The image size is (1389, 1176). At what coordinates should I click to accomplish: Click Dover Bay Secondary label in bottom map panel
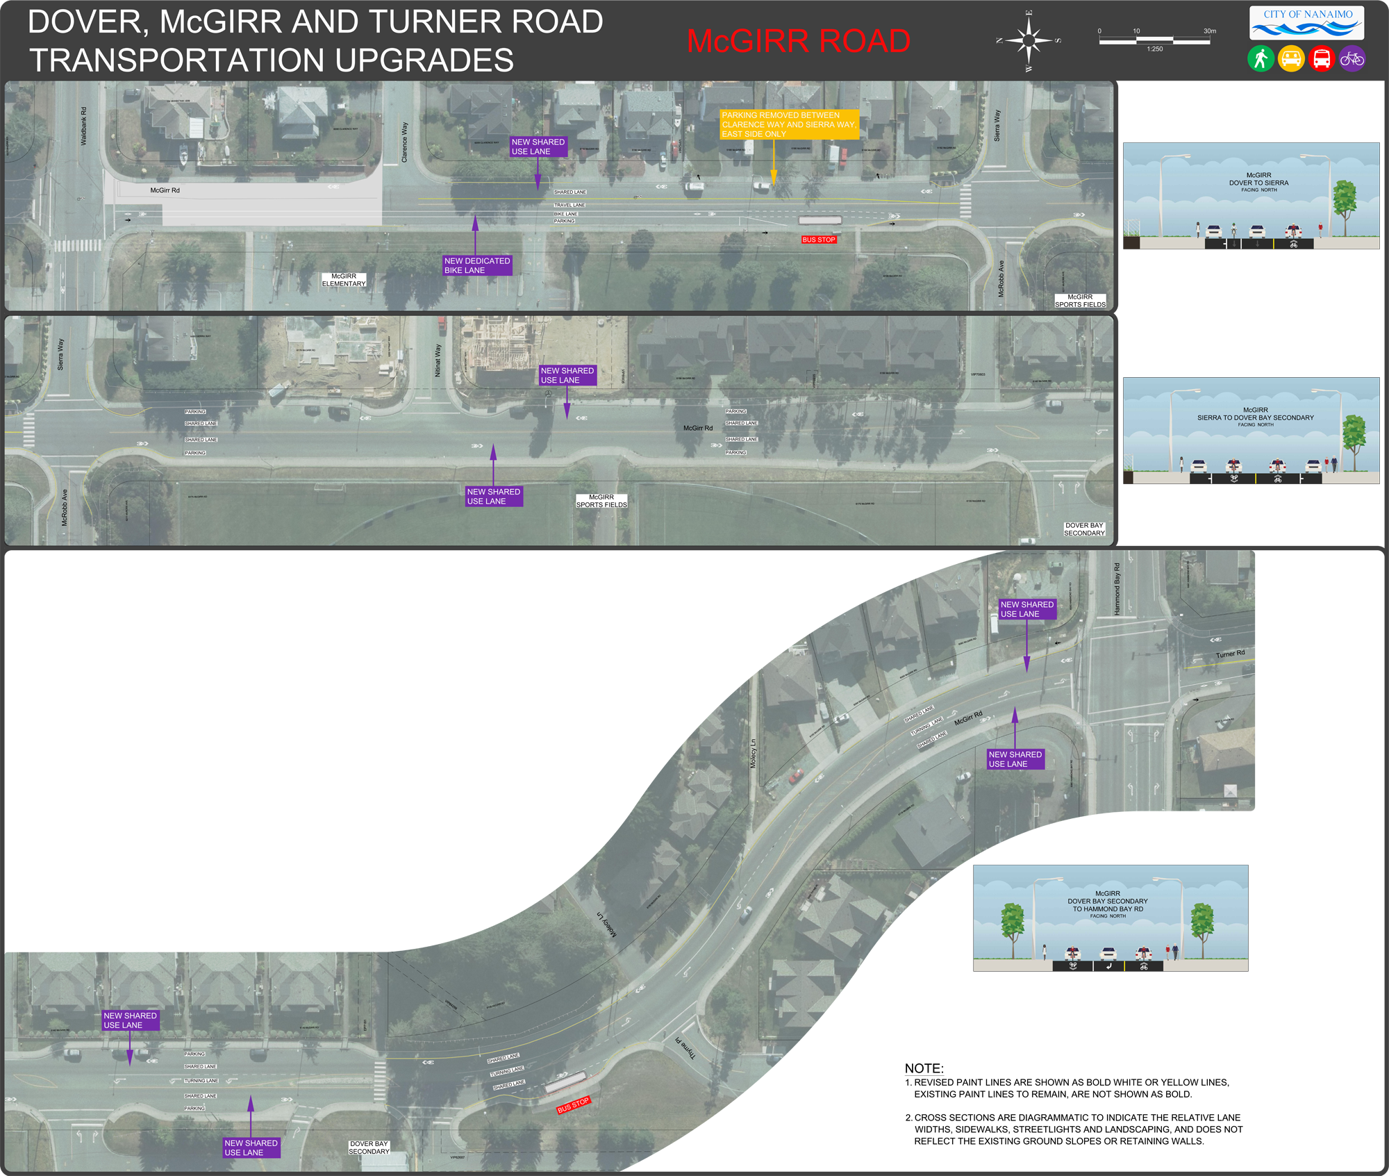369,1148
